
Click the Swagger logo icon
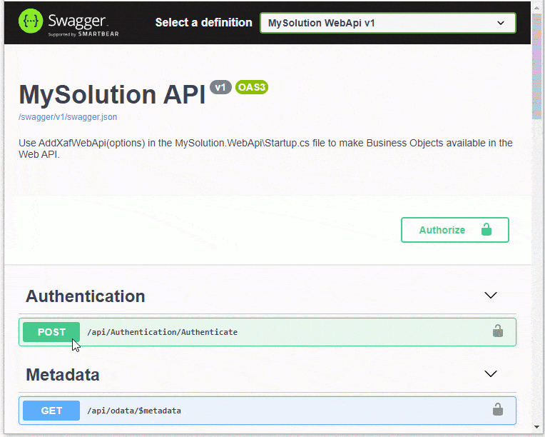(31, 21)
